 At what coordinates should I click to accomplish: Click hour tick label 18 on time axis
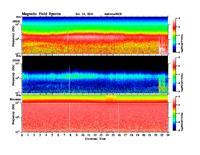[x=131, y=135]
